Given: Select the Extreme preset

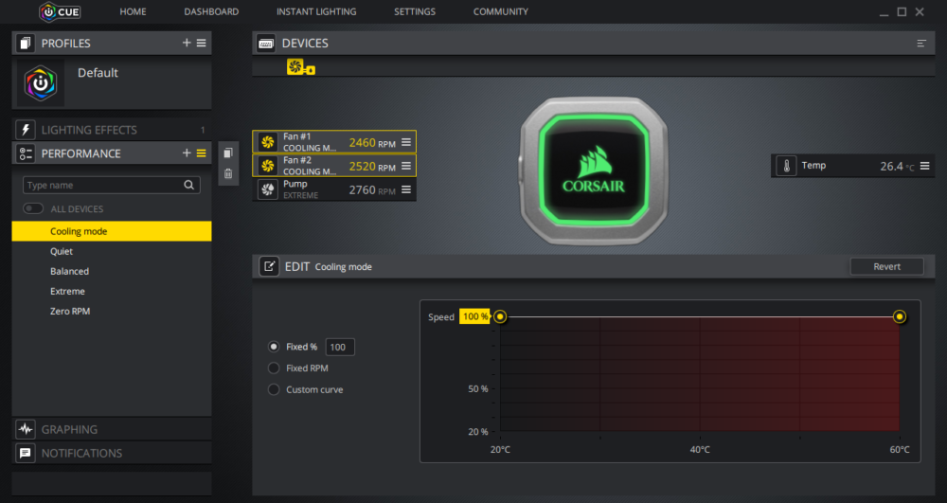Looking at the screenshot, I should [x=112, y=291].
